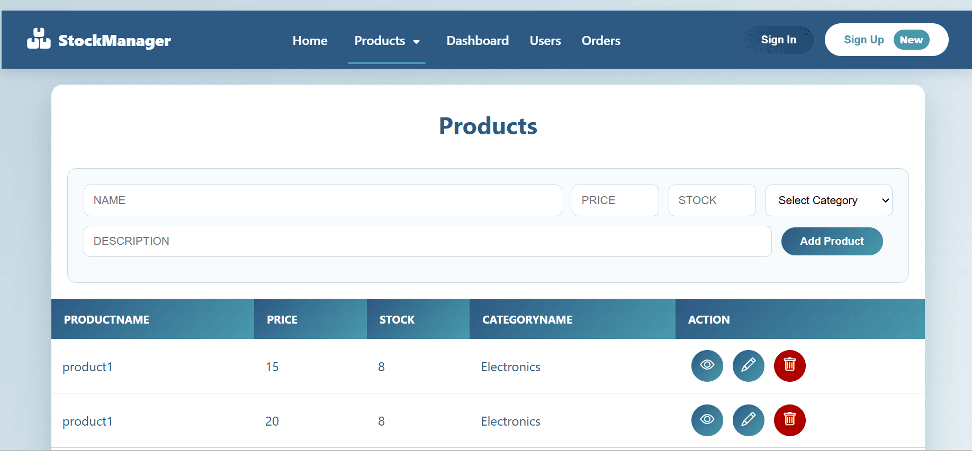Click the Sign Up button

[886, 40]
